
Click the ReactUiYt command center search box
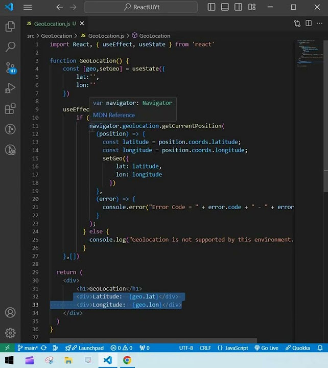click(x=141, y=7)
